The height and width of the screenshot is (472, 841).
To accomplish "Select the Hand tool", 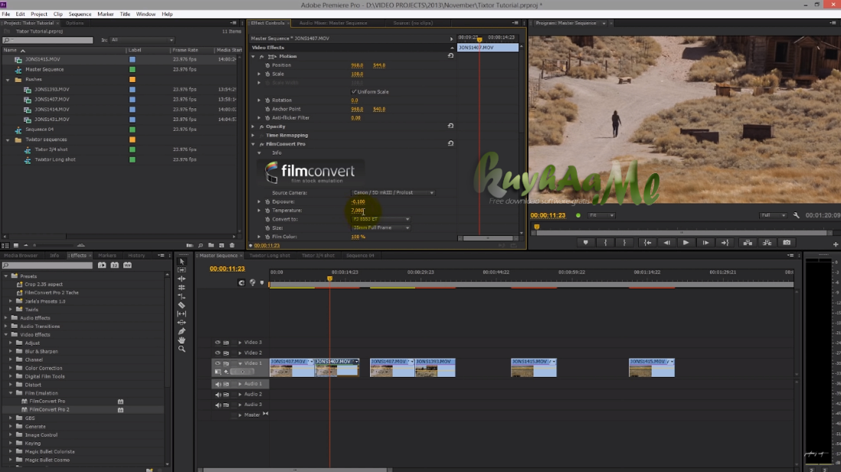I will click(182, 340).
